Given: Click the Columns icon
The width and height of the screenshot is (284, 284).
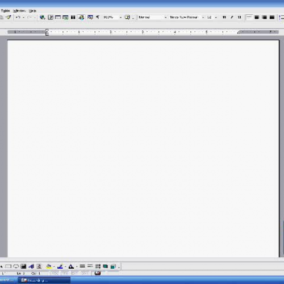Looking at the screenshot, I should coord(73,17).
